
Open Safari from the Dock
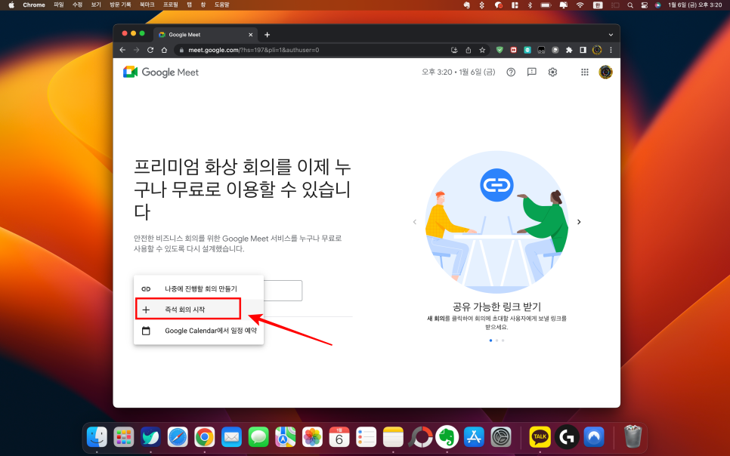178,437
